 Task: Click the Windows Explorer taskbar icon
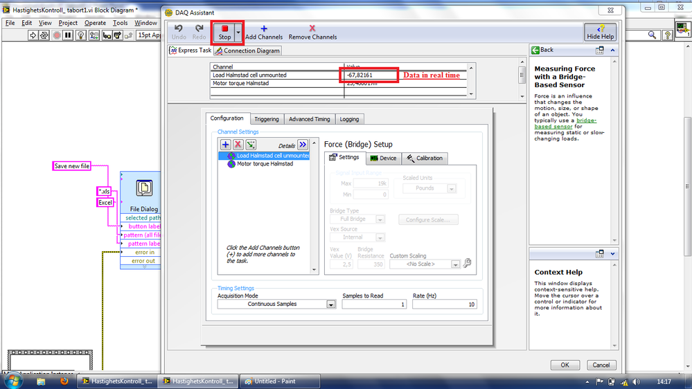click(41, 381)
